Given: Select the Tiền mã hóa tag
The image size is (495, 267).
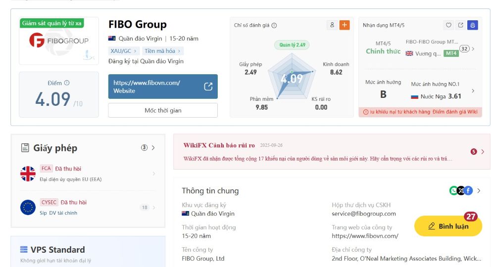Looking at the screenshot, I should [x=163, y=51].
